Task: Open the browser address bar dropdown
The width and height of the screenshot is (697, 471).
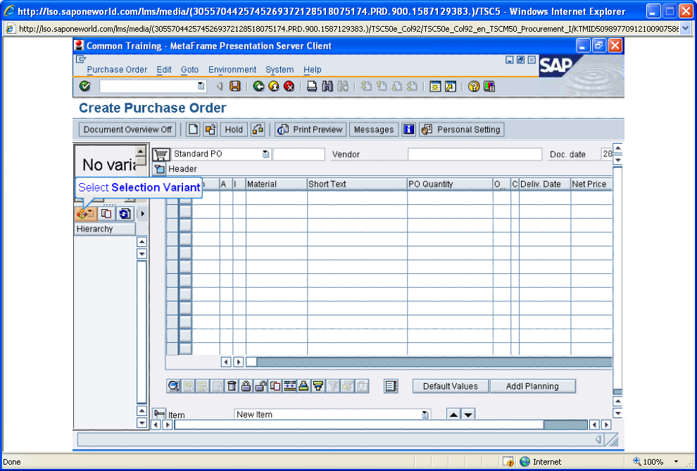Action: [685, 29]
